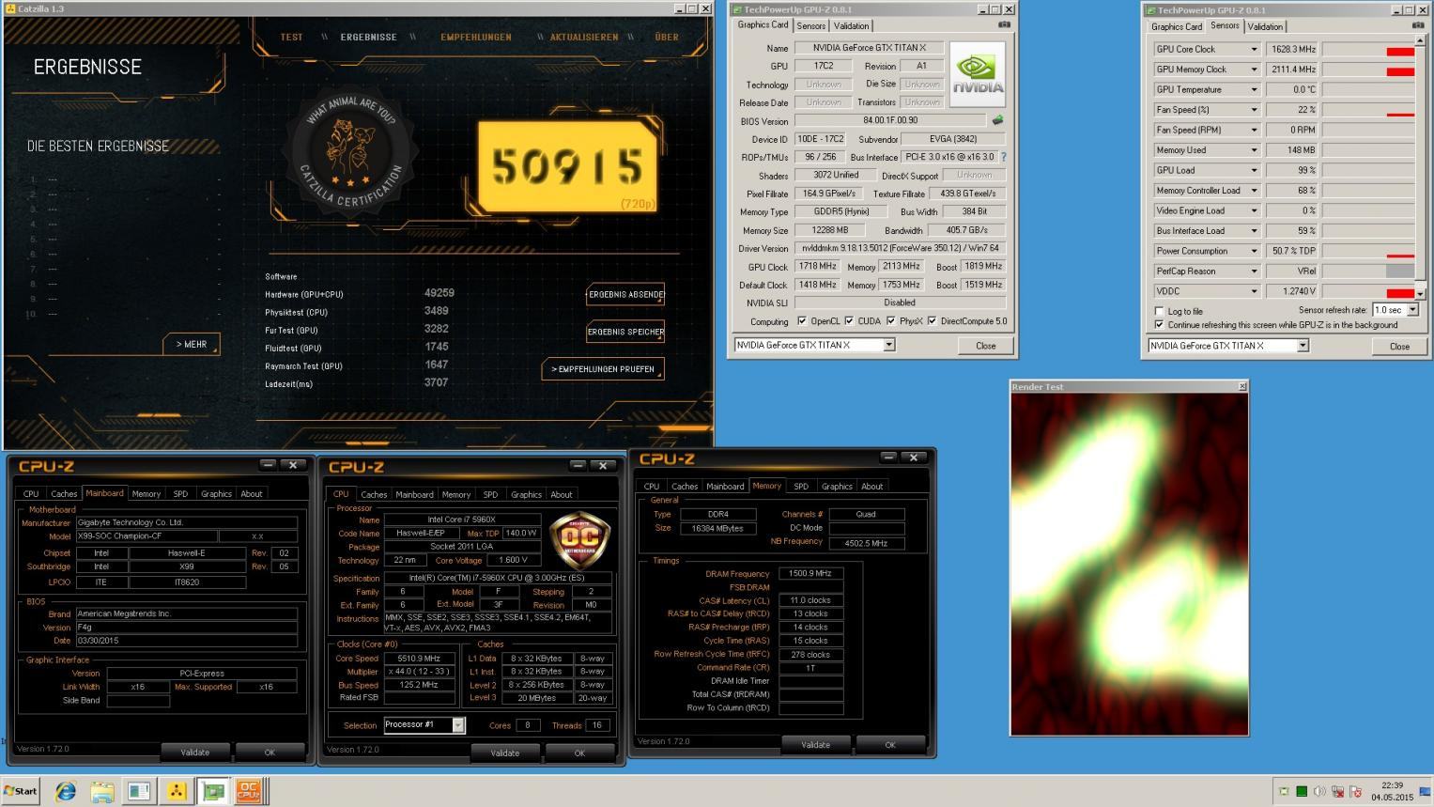Click third taskbar icon next to Explorer

tap(139, 791)
